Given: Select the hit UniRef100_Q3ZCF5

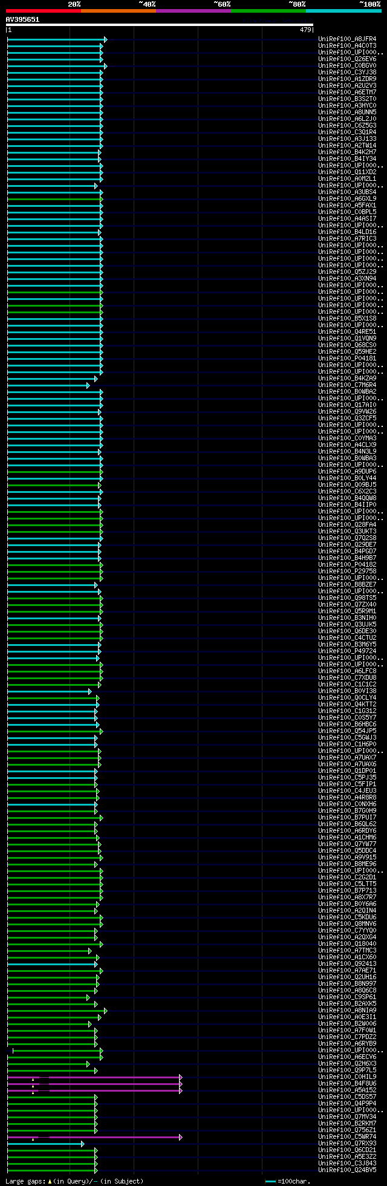Looking at the screenshot, I should [347, 419].
